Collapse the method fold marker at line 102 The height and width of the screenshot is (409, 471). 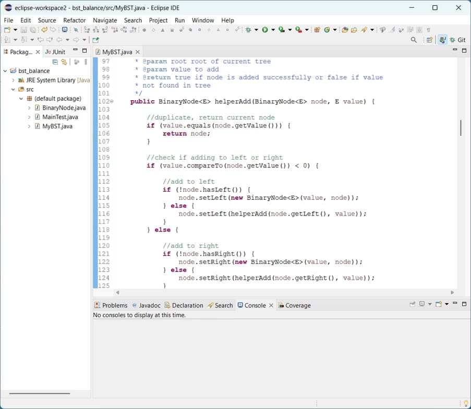click(112, 101)
